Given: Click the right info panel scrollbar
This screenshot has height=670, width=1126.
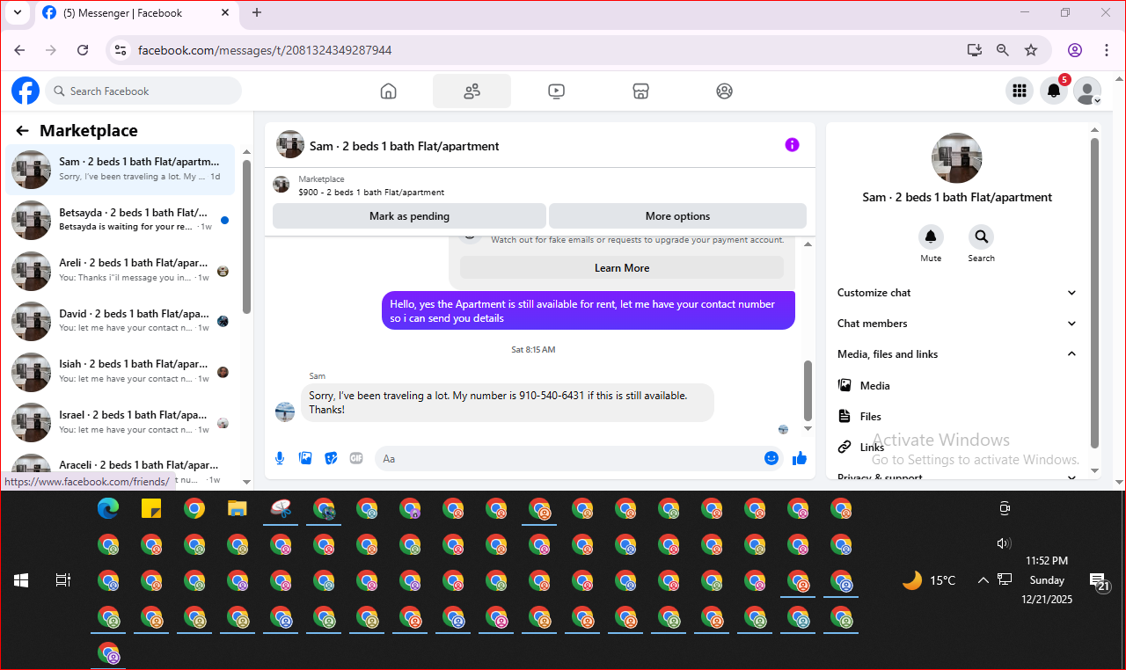Looking at the screenshot, I should (1095, 293).
